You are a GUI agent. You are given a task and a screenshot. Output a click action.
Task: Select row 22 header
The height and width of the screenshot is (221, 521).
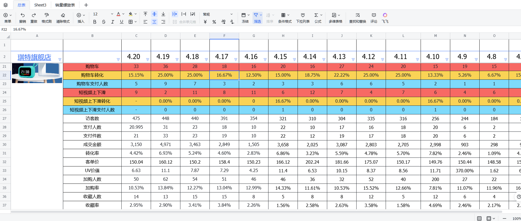pos(5,75)
